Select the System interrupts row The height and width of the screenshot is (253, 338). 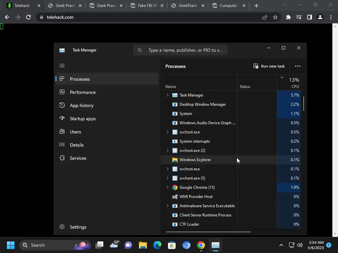(231, 141)
